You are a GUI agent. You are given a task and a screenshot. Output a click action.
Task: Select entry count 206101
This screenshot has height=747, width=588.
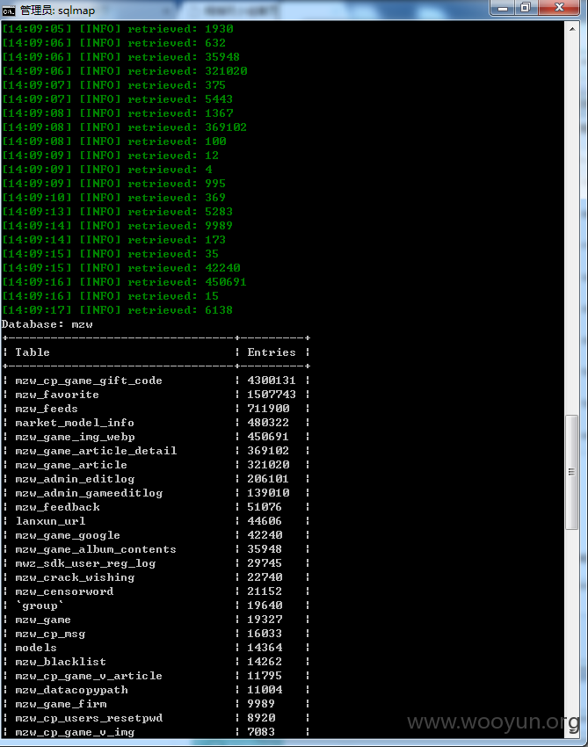[268, 479]
